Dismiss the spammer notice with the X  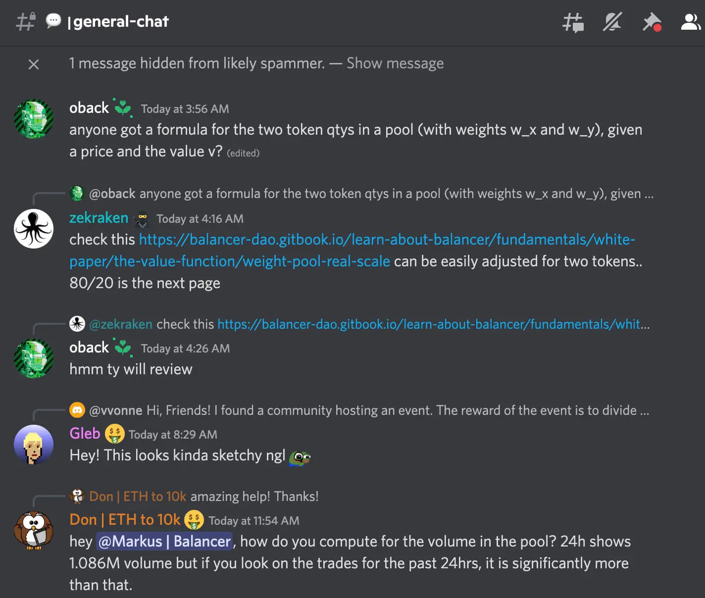pos(33,64)
